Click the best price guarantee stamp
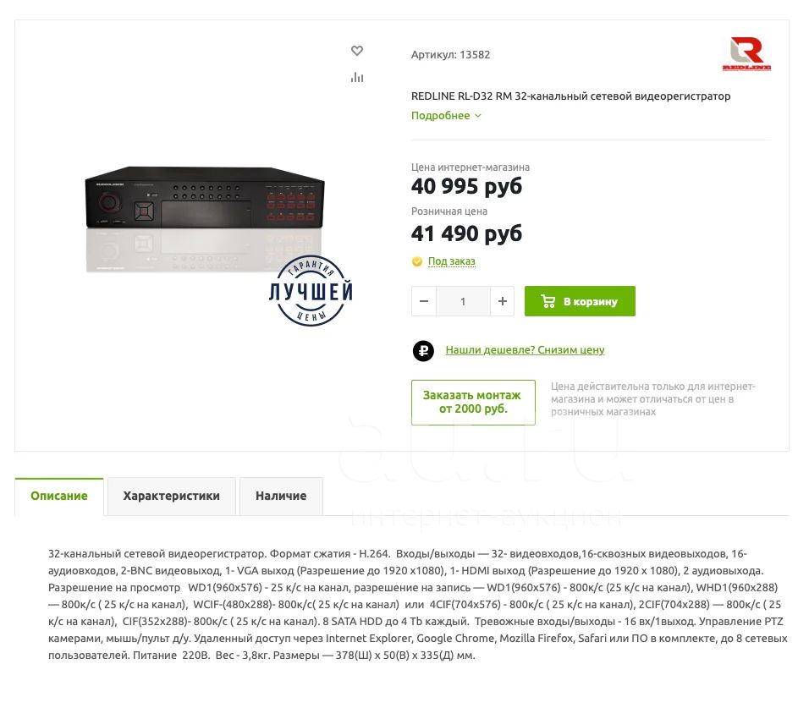Viewport: 798px width, 708px height. point(311,291)
